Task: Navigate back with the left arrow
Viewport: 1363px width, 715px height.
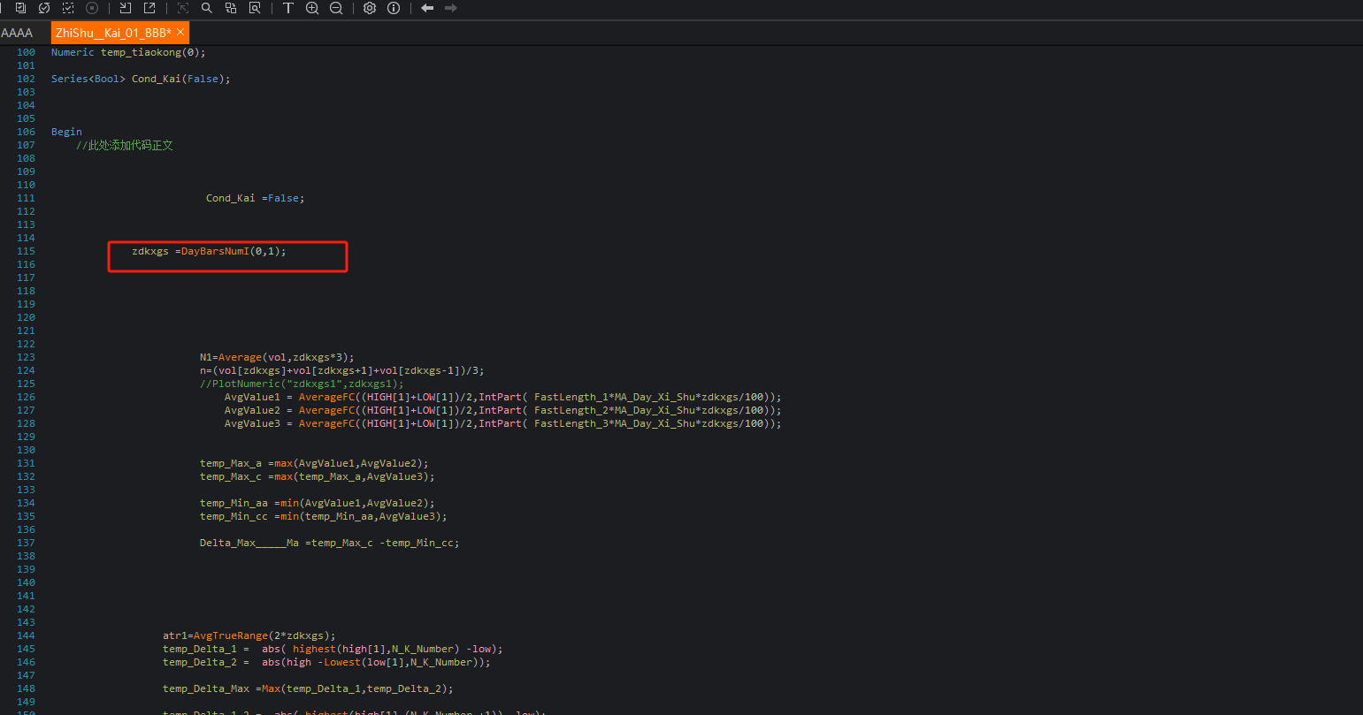Action: click(x=427, y=8)
